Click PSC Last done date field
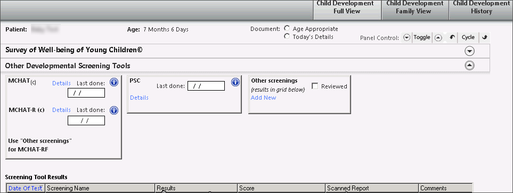The width and height of the screenshot is (513, 193). pyautogui.click(x=206, y=86)
